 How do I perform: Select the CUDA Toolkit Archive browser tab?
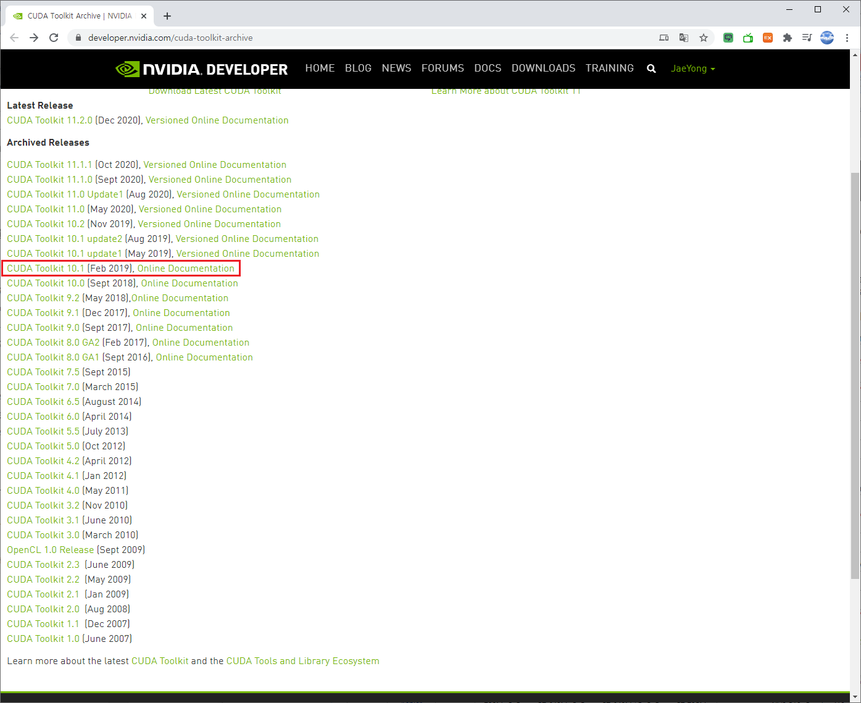[79, 16]
